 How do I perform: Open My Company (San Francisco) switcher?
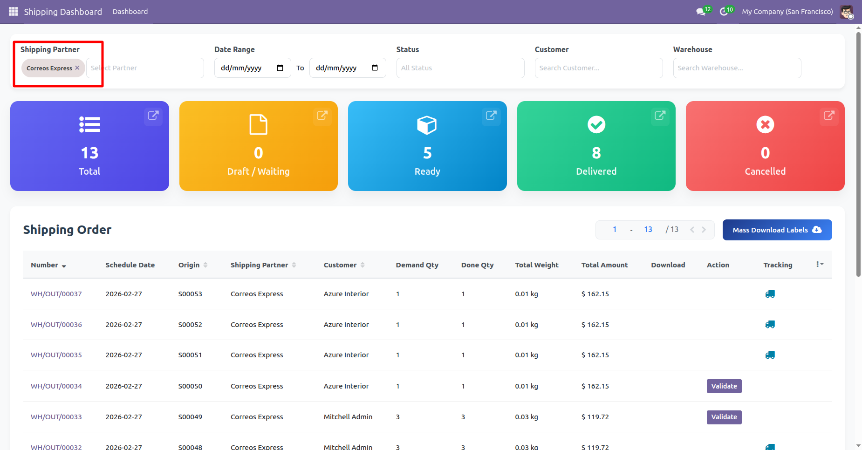click(x=787, y=12)
